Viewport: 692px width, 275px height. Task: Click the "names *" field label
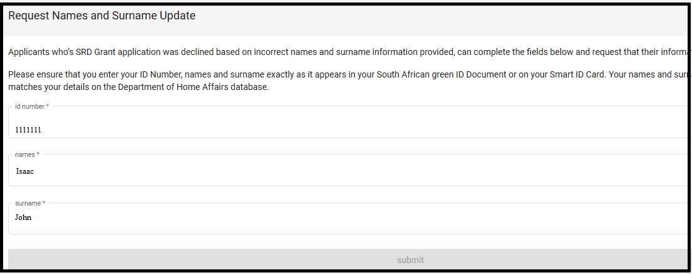27,154
